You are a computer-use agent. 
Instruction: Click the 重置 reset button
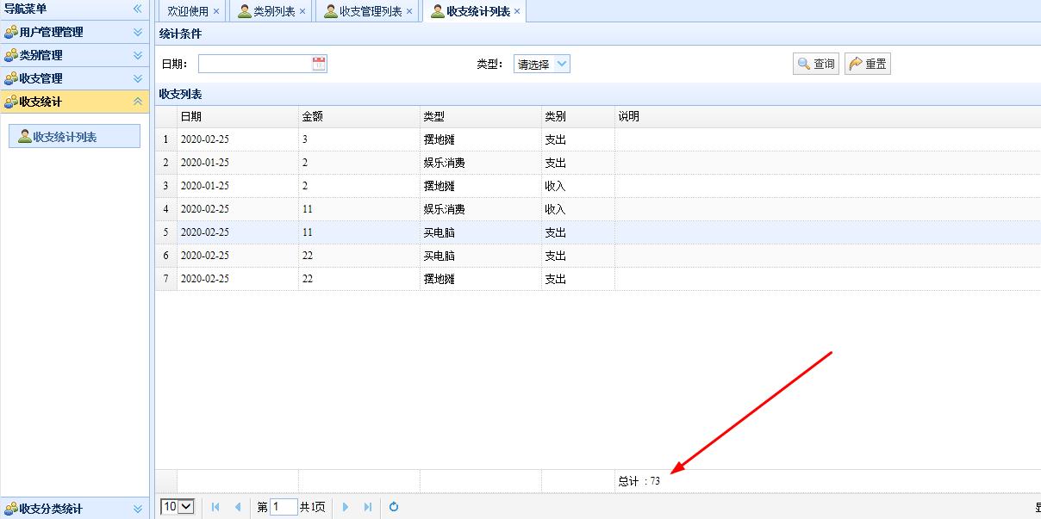coord(867,63)
